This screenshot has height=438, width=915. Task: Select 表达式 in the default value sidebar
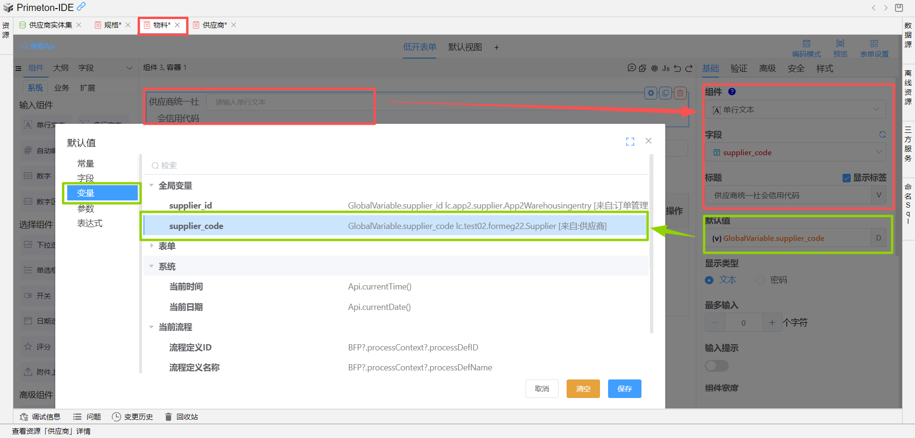pos(90,223)
